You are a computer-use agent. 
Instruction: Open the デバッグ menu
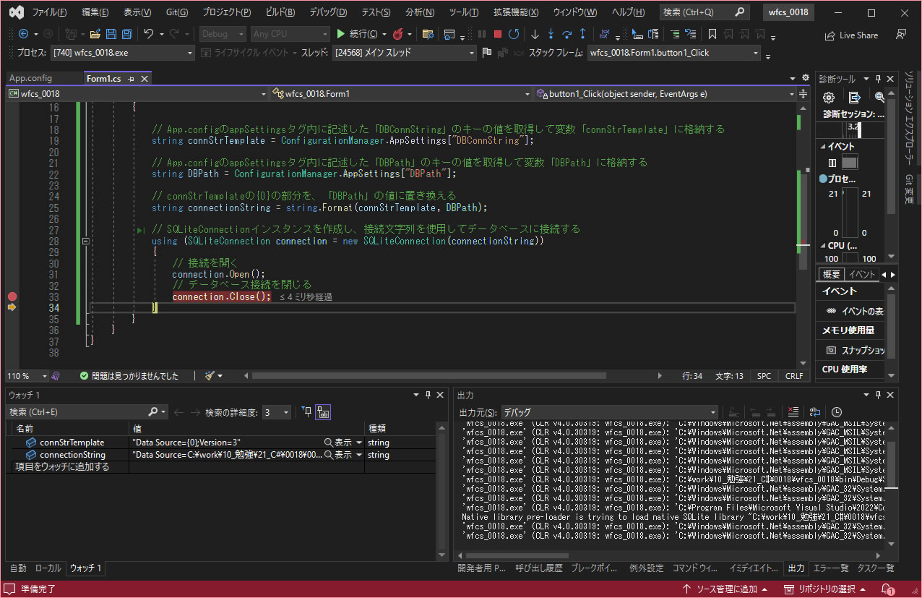326,11
